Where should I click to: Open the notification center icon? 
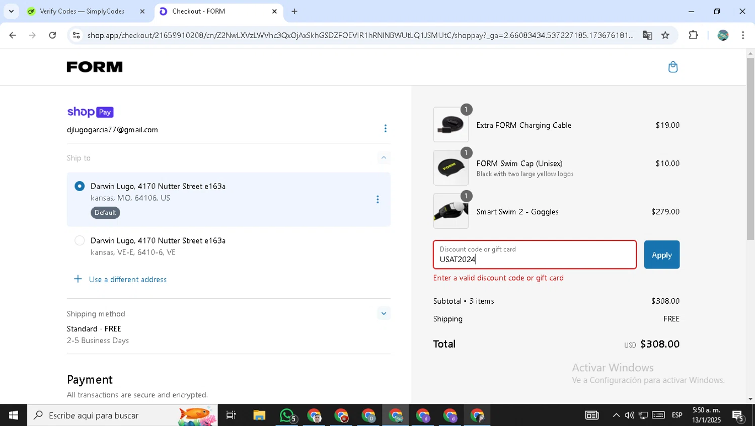coord(738,415)
